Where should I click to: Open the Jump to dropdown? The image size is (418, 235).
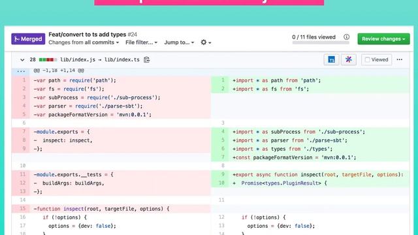click(x=179, y=42)
